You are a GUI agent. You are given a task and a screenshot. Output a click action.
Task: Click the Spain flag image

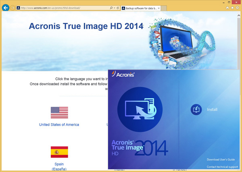tap(59, 152)
